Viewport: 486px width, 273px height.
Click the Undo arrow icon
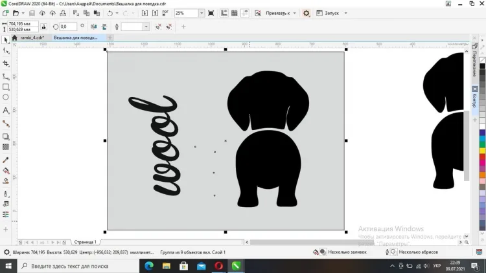110,14
